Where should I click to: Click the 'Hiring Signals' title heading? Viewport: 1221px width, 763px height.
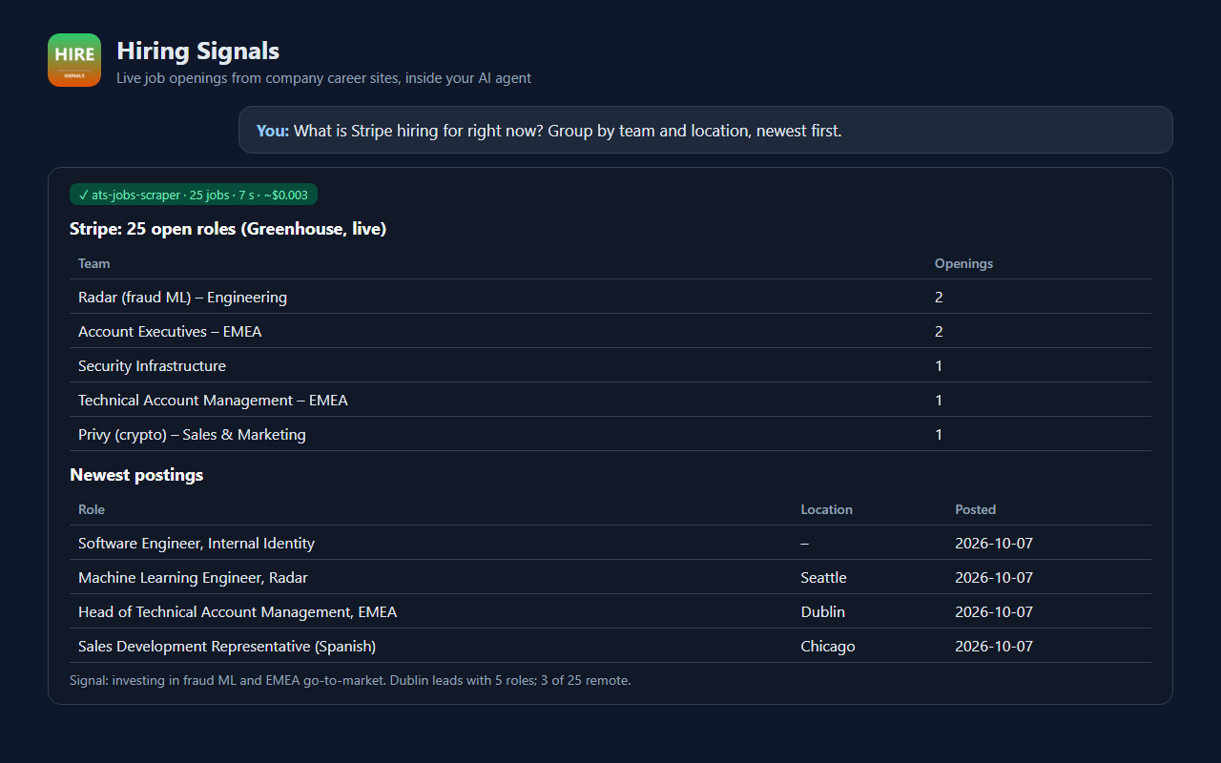(197, 51)
